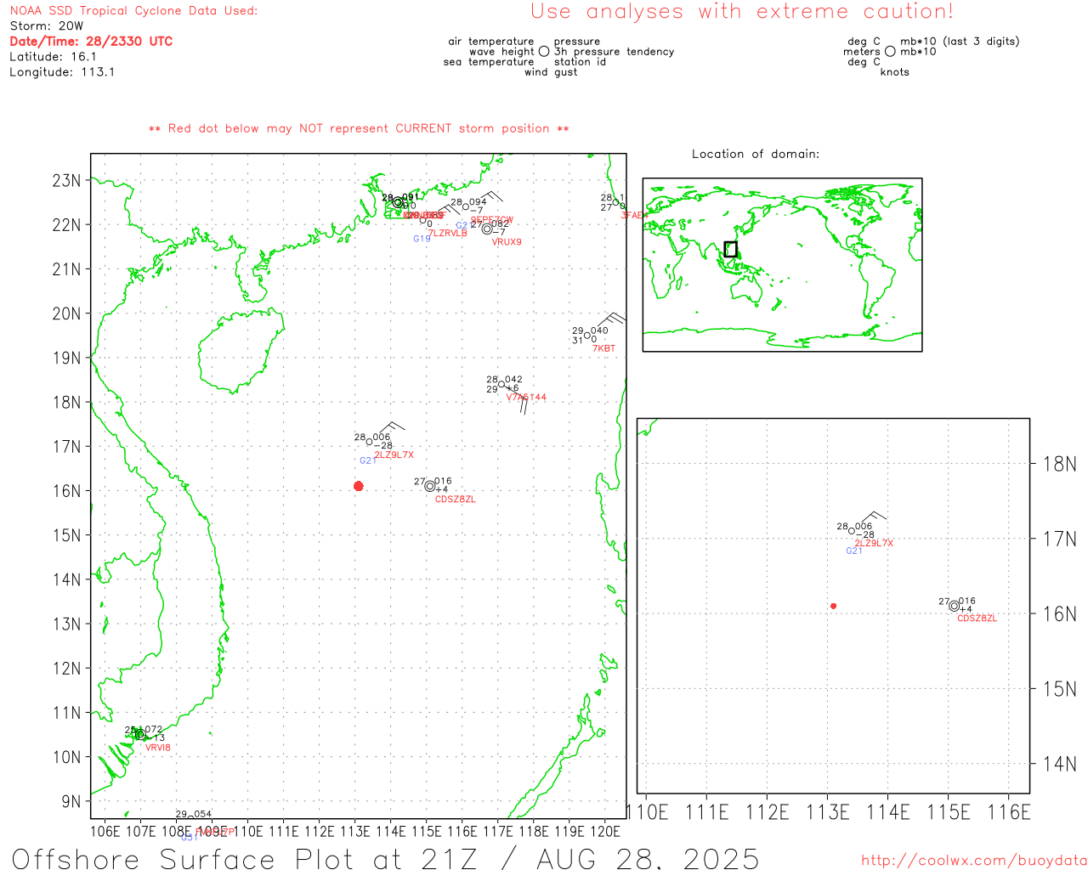This screenshot has height=870, width=1088.
Task: Click the 2LZ9L7X label in the zoomed inset
Action: pyautogui.click(x=874, y=543)
